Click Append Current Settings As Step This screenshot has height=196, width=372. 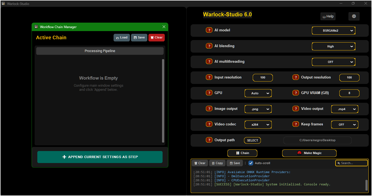coord(100,157)
